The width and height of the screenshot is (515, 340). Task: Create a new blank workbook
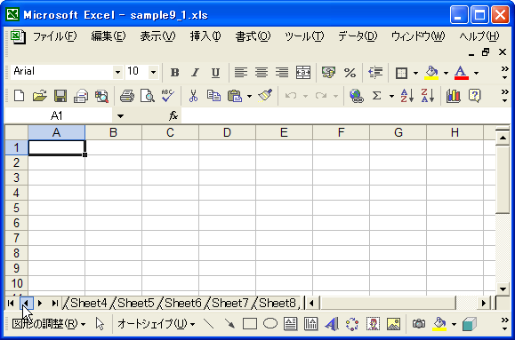[19, 96]
